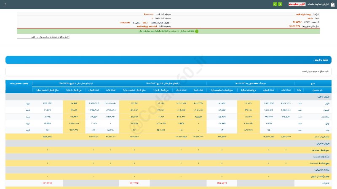Click the ثبت شده publisher status value
Screen dimensions: 337x189
pos(147,26)
